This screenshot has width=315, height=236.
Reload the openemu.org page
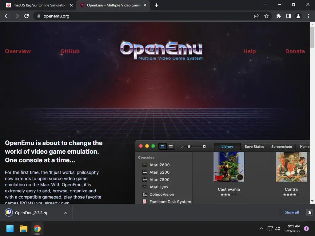(26, 16)
